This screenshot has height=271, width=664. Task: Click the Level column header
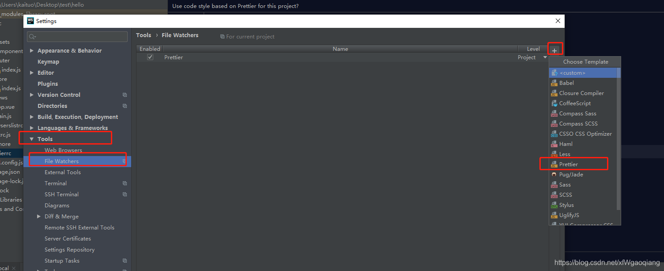pos(533,49)
